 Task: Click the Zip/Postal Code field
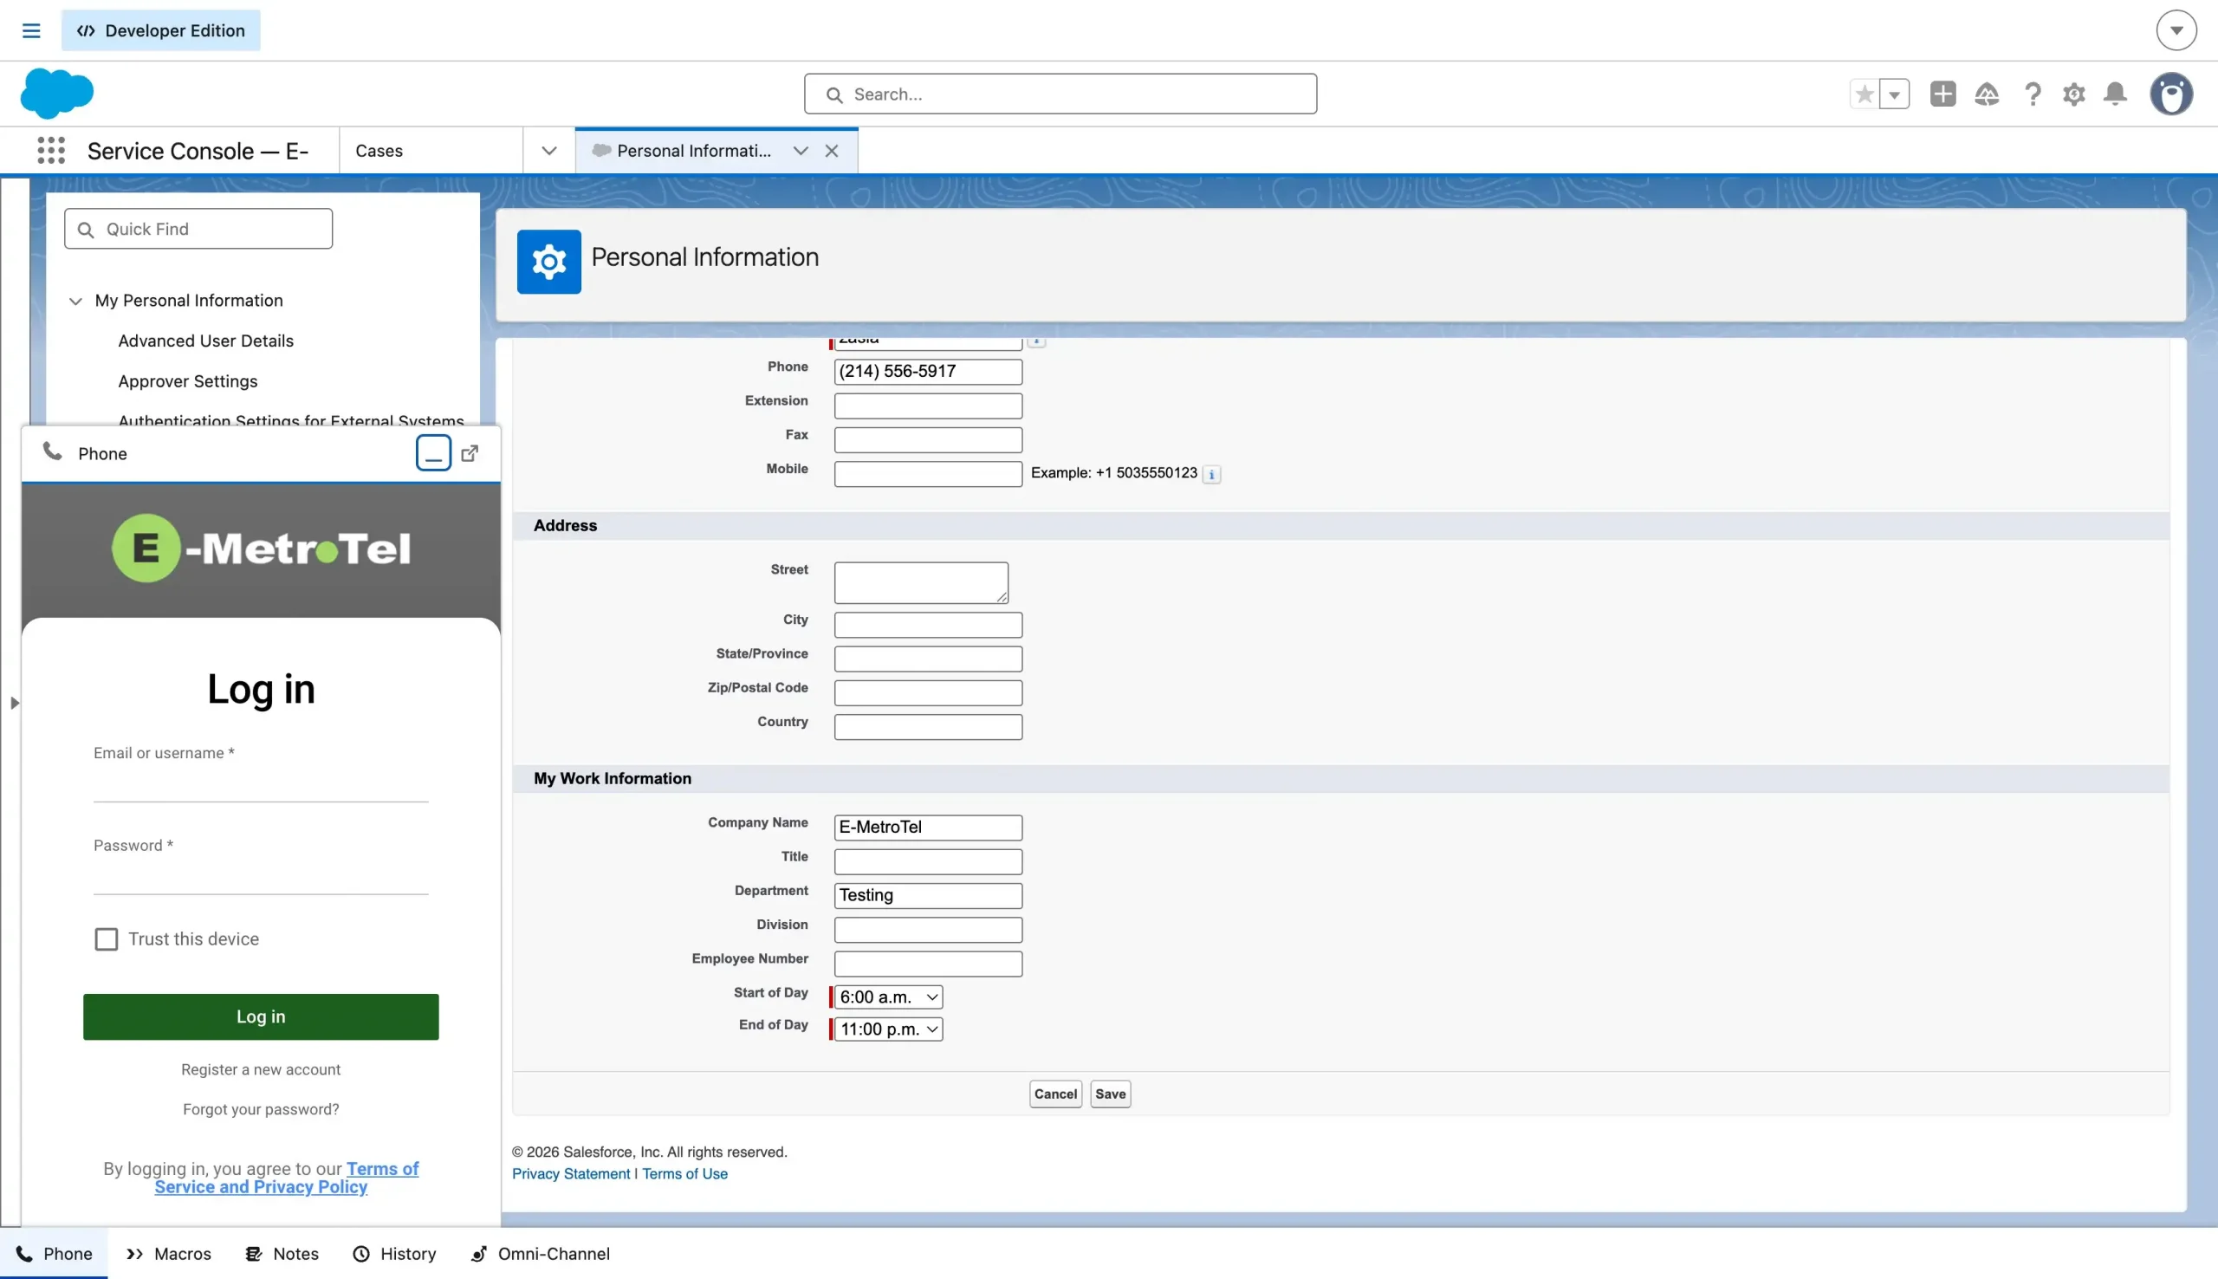click(x=928, y=692)
